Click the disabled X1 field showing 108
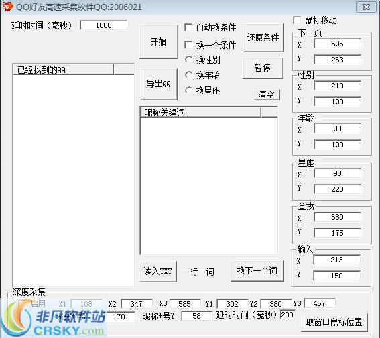The image size is (380, 338). (86, 304)
